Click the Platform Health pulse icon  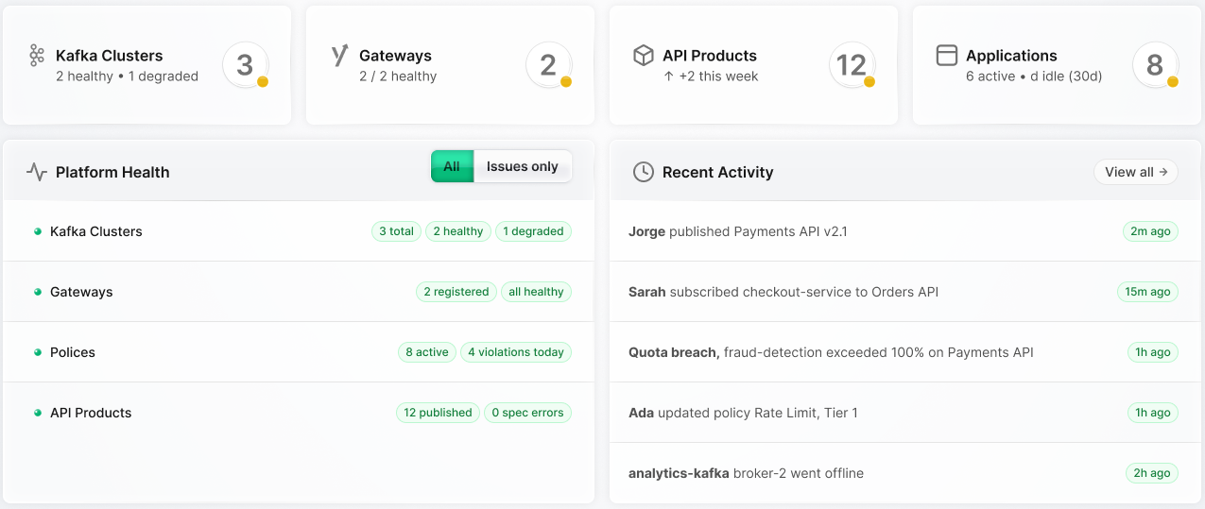(37, 172)
